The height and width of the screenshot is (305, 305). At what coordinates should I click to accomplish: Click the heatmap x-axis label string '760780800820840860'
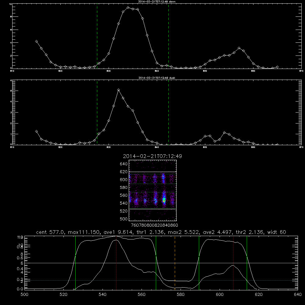point(154,225)
